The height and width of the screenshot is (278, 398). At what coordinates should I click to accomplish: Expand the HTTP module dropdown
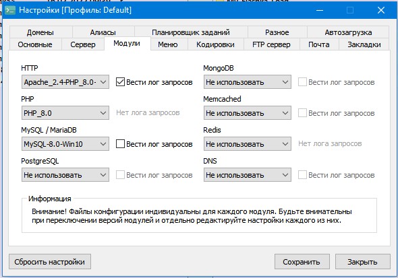click(65, 82)
